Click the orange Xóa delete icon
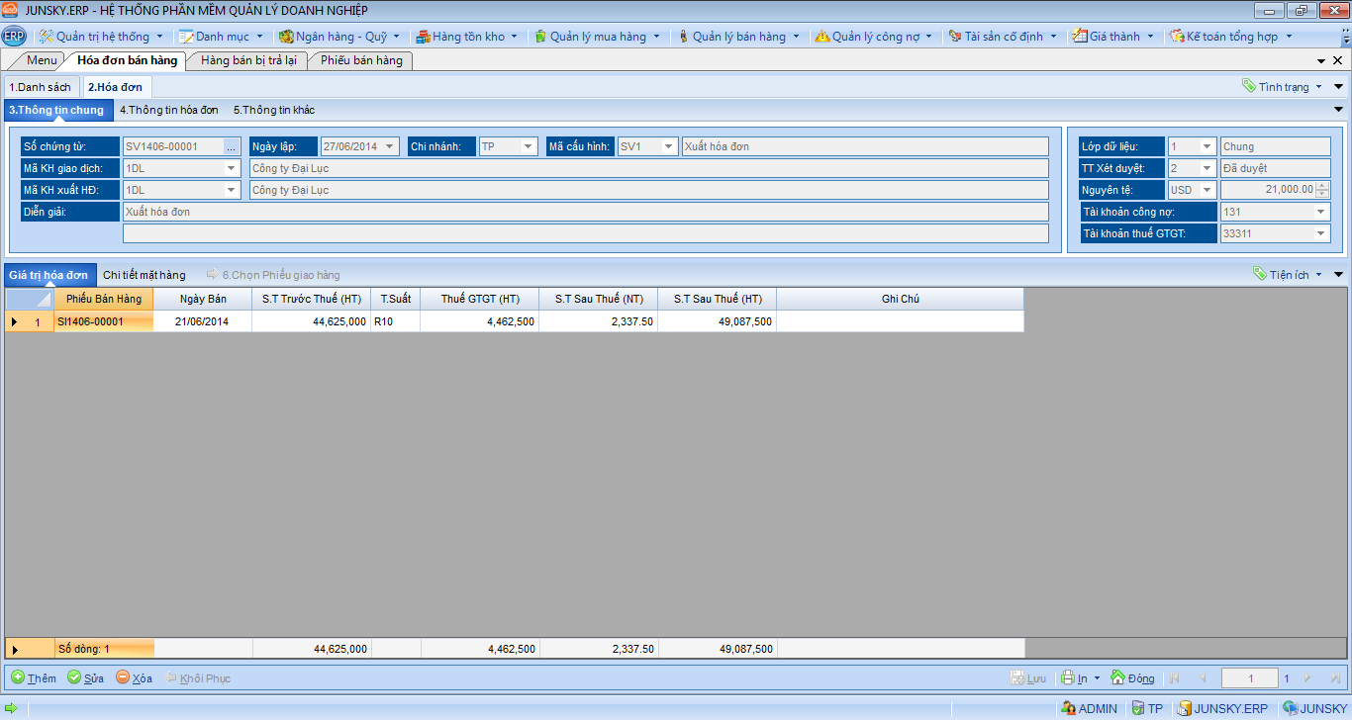The image size is (1352, 720). pyautogui.click(x=123, y=677)
